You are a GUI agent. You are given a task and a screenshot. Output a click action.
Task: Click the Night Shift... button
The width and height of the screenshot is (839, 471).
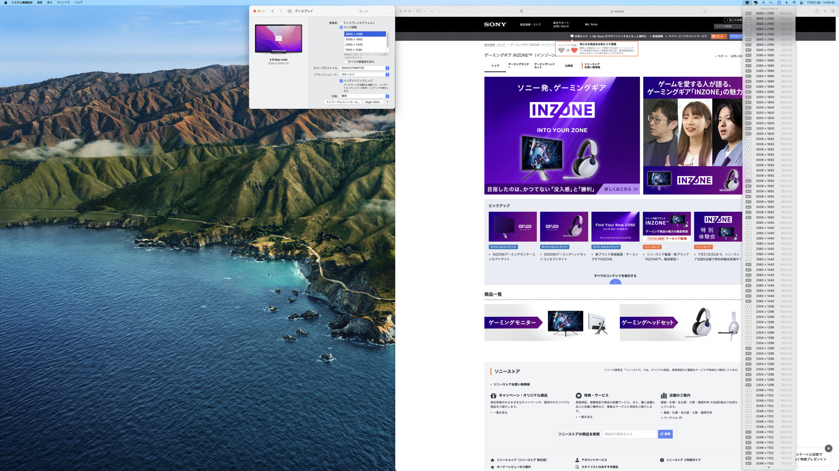[373, 102]
